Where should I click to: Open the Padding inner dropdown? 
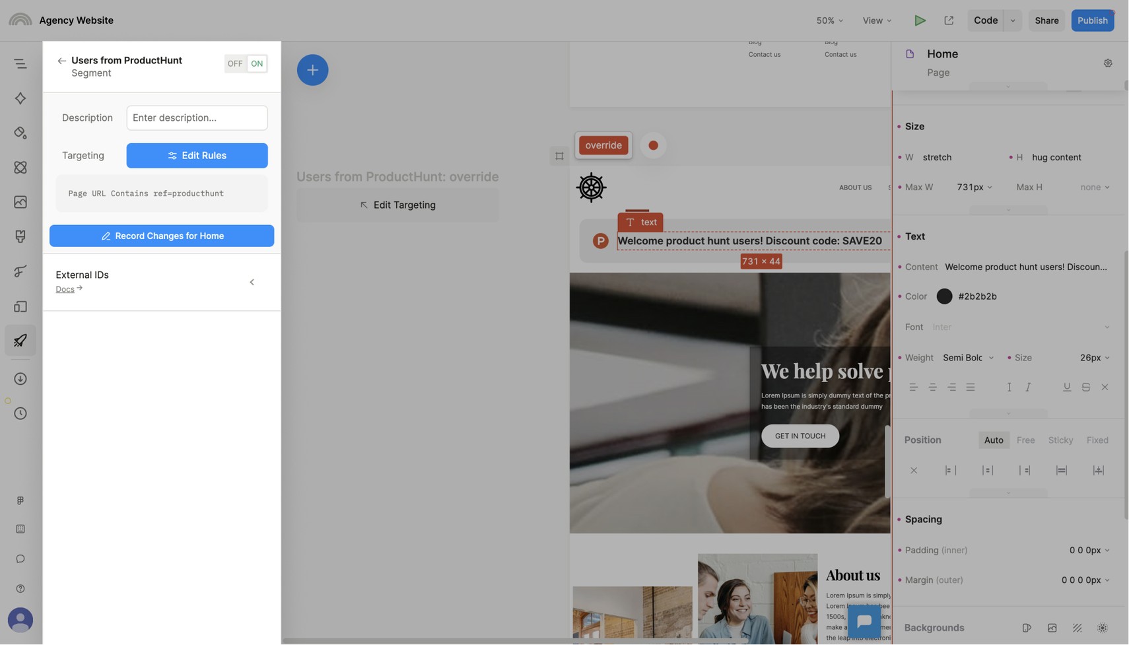tap(1089, 551)
